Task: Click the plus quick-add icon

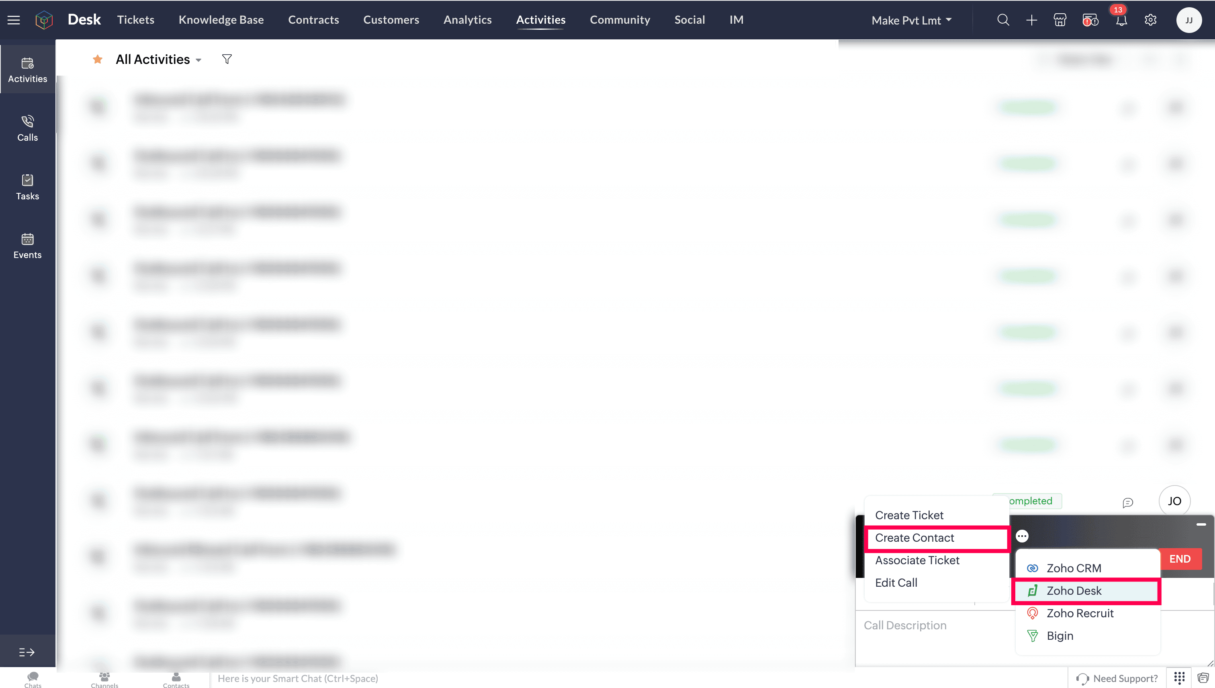Action: click(1032, 20)
